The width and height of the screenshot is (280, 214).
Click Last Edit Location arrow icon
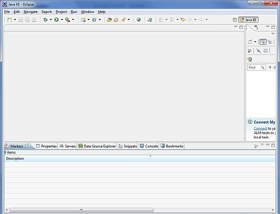(183, 19)
